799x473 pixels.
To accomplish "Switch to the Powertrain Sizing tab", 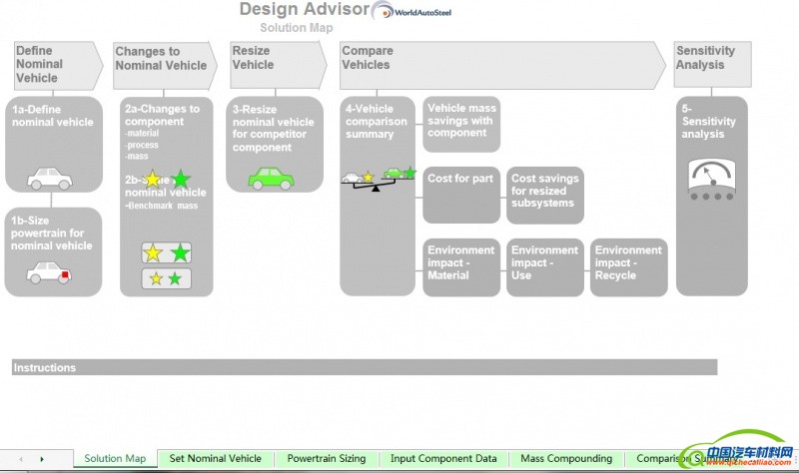I will tap(327, 459).
